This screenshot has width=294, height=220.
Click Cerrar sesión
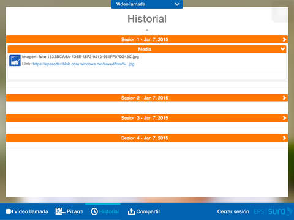point(233,211)
